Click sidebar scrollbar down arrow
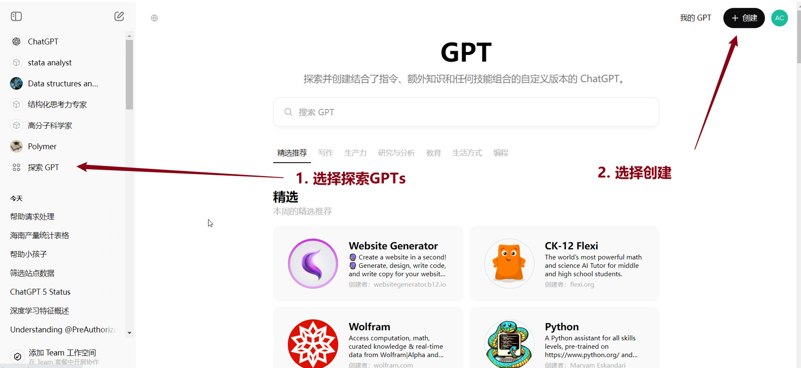The height and width of the screenshot is (368, 801). (129, 333)
